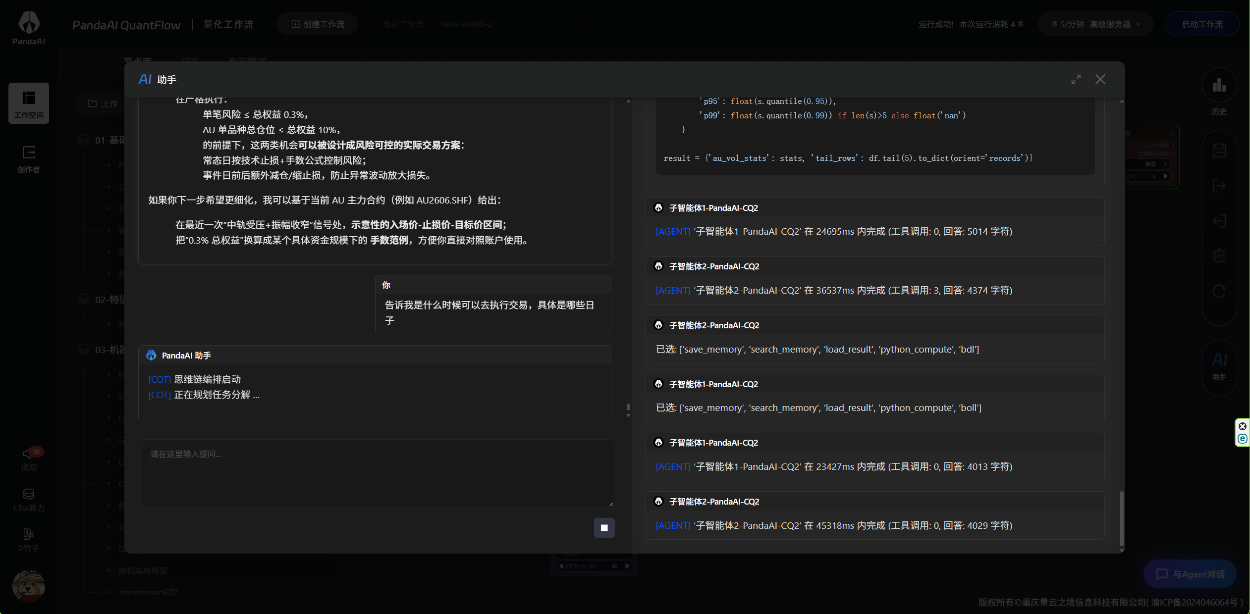Select the 创作者 sidebar icon
This screenshot has width=1250, height=614.
click(29, 158)
